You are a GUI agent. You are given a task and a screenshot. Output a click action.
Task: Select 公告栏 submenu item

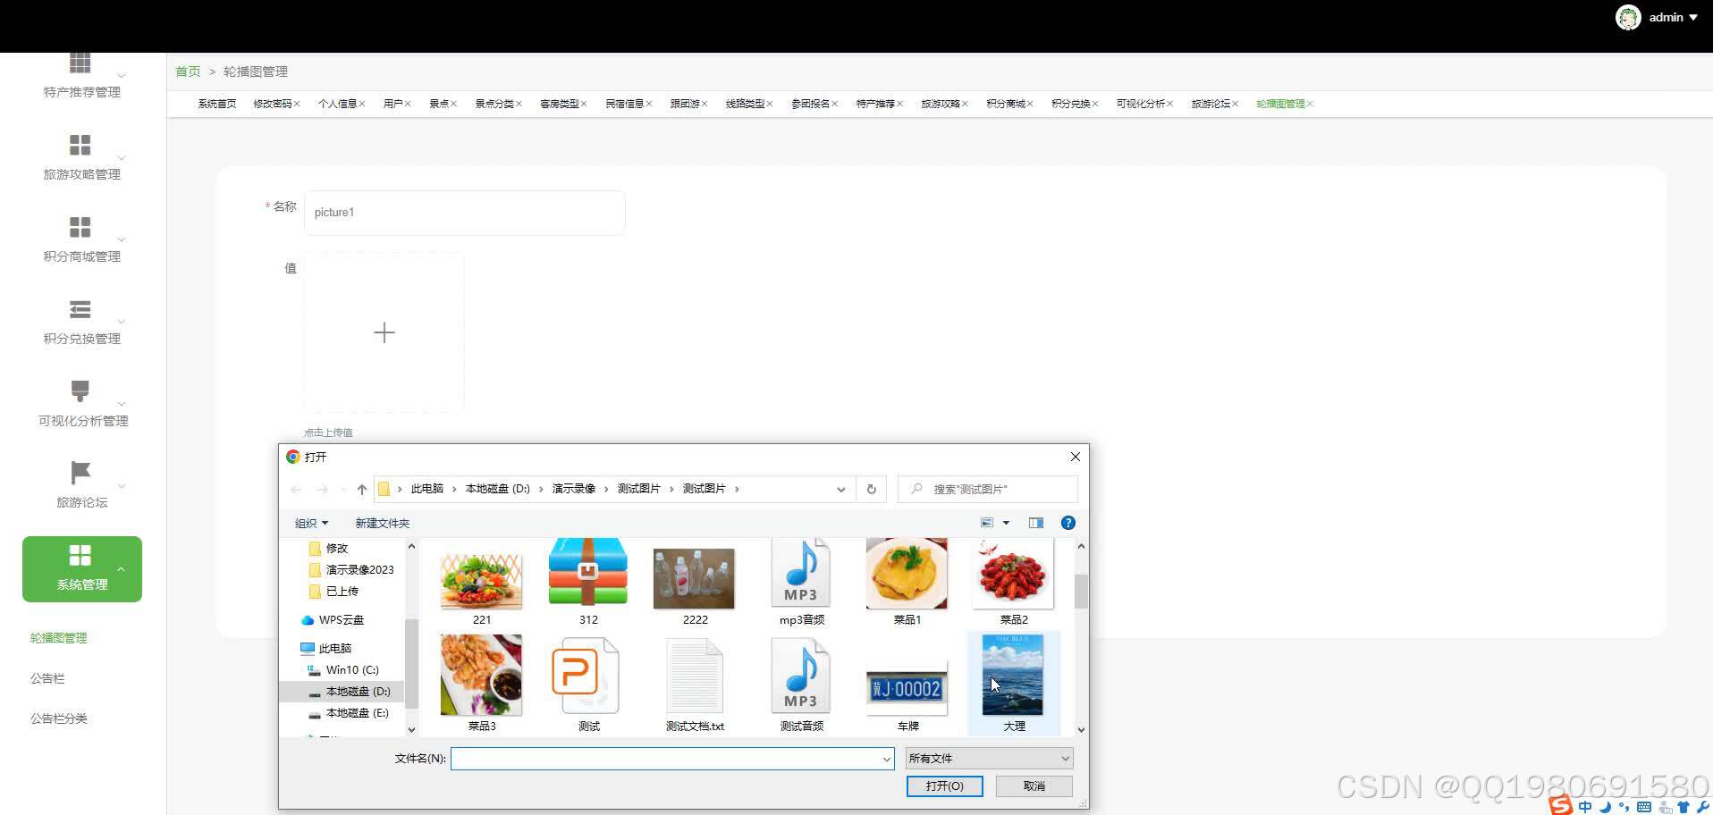click(x=47, y=678)
